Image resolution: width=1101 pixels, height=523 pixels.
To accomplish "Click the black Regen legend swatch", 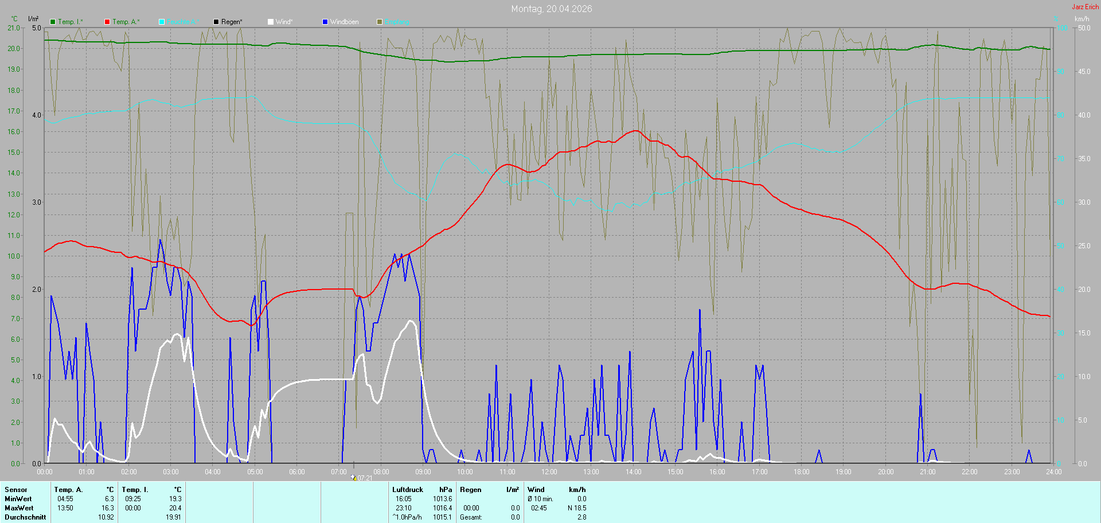I will click(x=216, y=22).
